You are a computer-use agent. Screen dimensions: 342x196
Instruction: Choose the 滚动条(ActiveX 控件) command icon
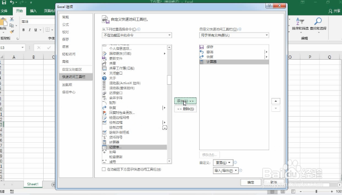[x=104, y=83]
